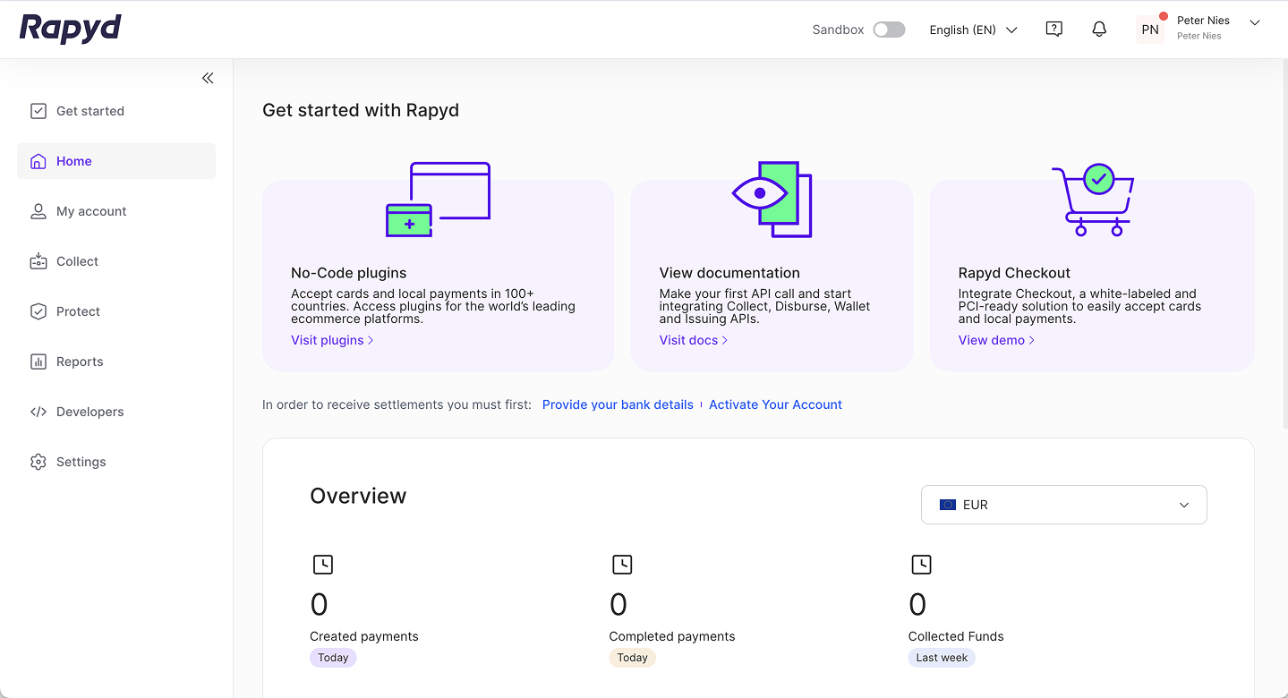Click the Settings gear icon
Screen dimensions: 1288x698
(x=38, y=462)
